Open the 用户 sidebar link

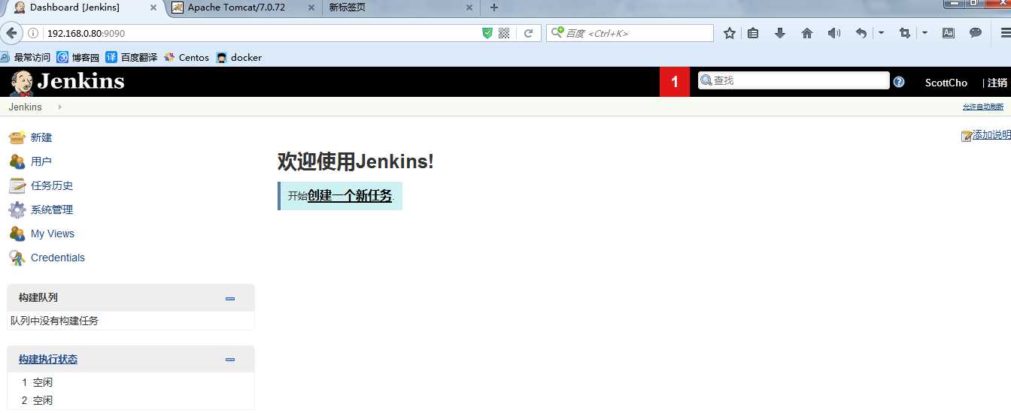click(x=41, y=161)
